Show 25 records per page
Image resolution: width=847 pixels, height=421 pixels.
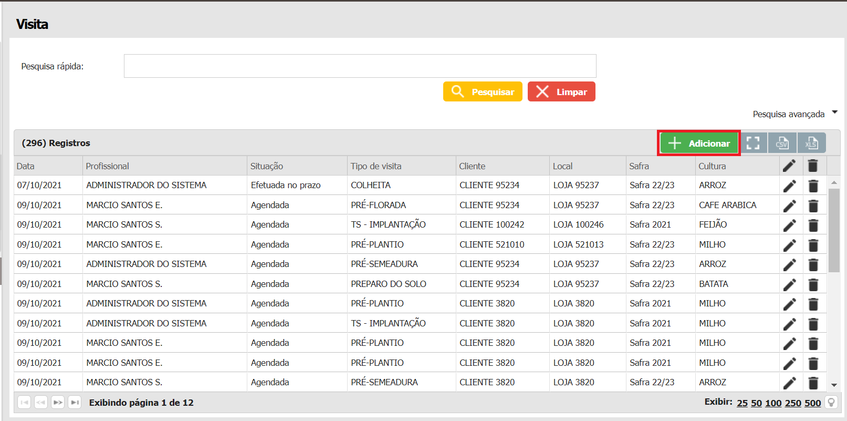[742, 403]
